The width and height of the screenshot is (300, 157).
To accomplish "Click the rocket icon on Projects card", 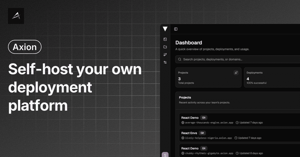I will click(x=236, y=72).
